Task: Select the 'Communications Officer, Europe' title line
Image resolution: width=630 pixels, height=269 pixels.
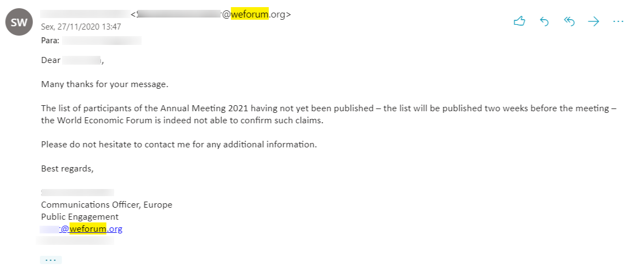Action: (x=106, y=205)
